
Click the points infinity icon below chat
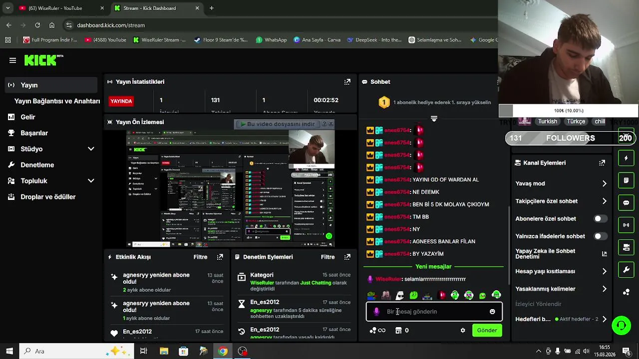(377, 330)
